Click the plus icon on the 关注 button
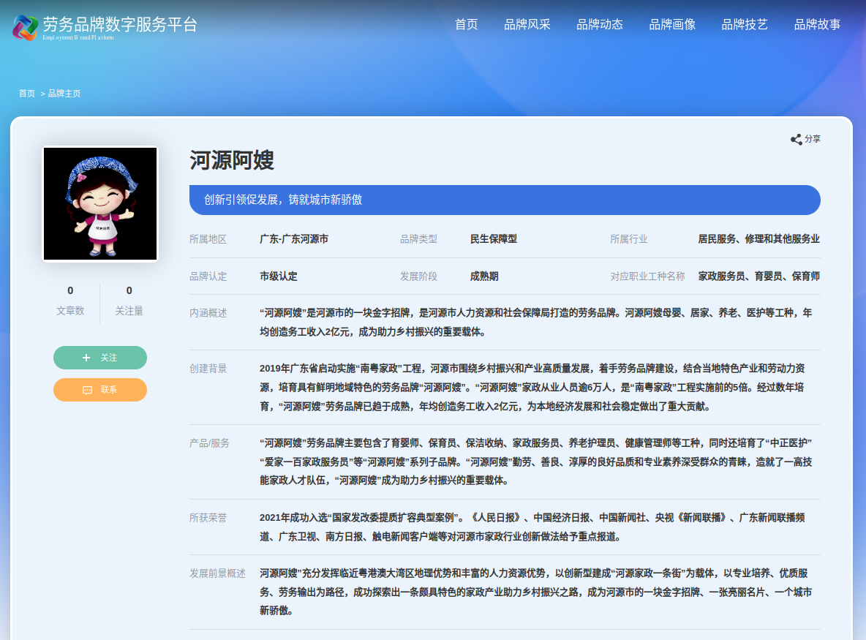 point(88,358)
